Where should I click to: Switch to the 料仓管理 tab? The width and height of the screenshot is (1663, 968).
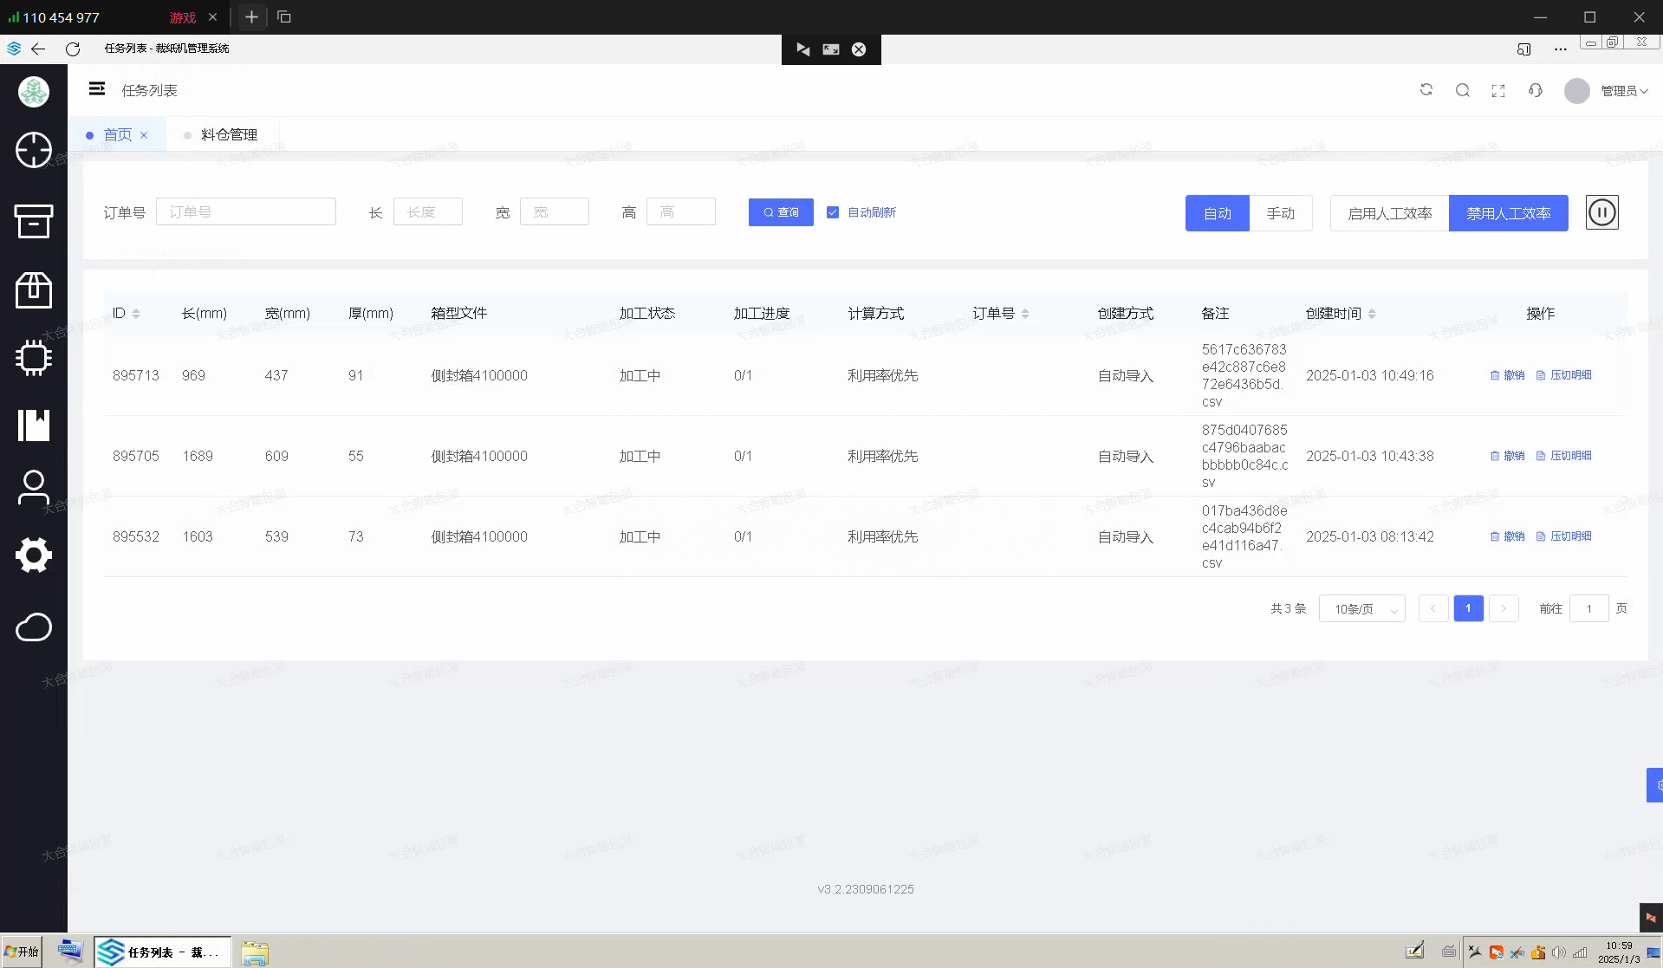pyautogui.click(x=229, y=135)
